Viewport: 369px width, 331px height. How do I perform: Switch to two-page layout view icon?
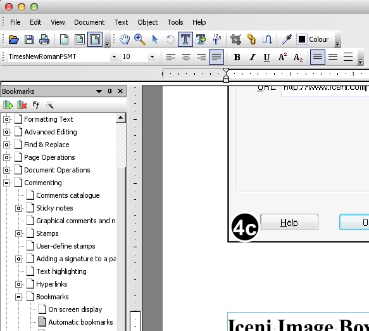click(x=80, y=39)
